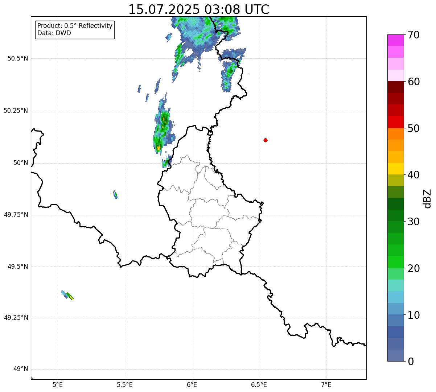This screenshot has width=436, height=392.
Task: Click the small isolated echo near 5.4°E 49.85°N
Action: pos(115,195)
